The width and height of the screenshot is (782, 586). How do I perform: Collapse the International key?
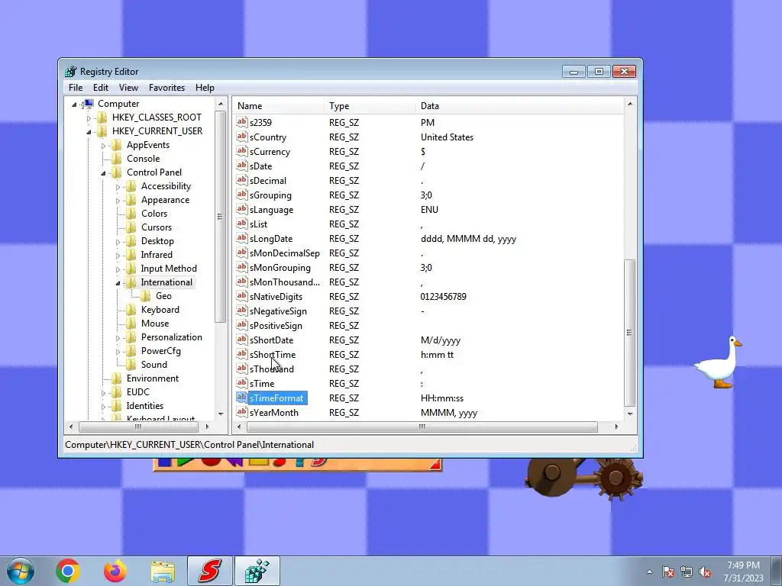click(x=118, y=283)
